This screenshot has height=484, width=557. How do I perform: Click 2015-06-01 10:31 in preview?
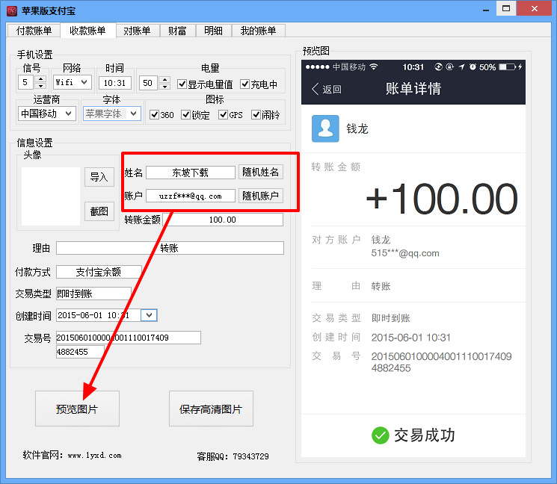[x=411, y=338]
